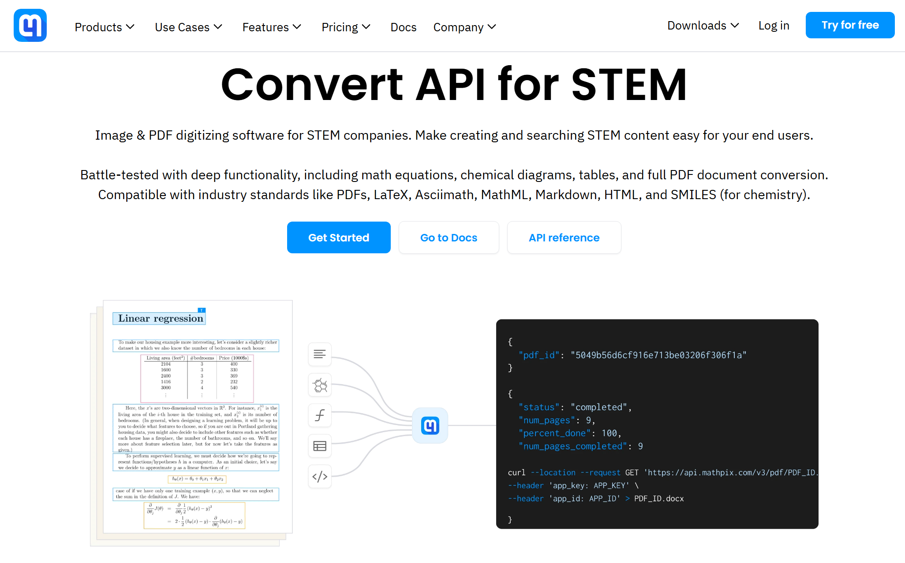Click the Log in link
Image resolution: width=905 pixels, height=563 pixels.
774,25
